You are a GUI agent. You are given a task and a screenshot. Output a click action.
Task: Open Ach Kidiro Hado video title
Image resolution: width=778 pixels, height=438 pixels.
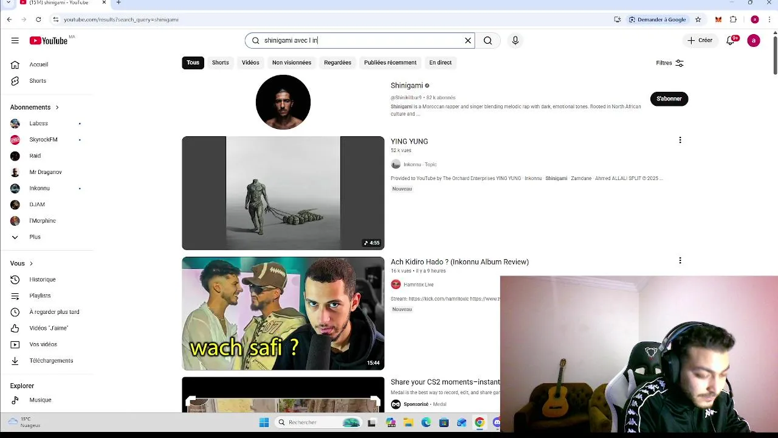460,262
